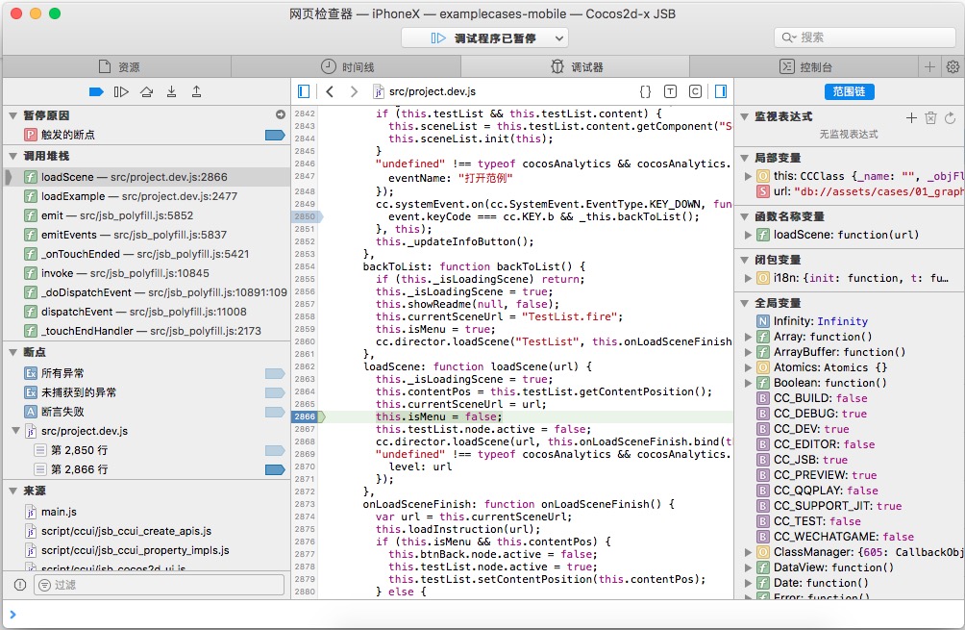Image resolution: width=965 pixels, height=630 pixels.
Task: Collapse the 暂停原因 section
Action: point(12,115)
